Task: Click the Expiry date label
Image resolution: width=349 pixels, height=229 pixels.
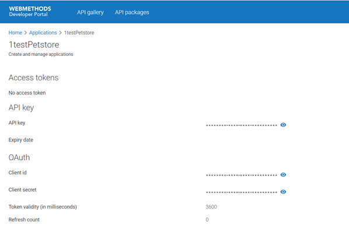Action: (21, 140)
